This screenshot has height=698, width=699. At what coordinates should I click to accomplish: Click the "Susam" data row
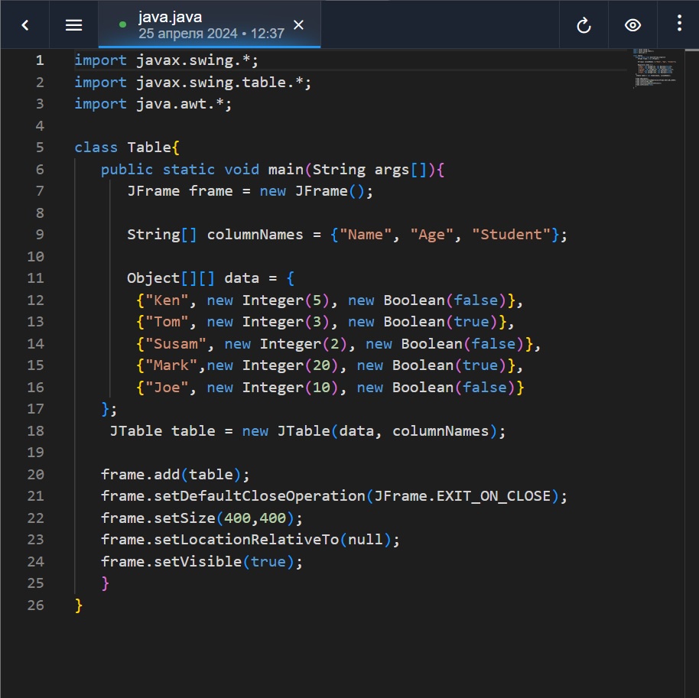pos(338,344)
